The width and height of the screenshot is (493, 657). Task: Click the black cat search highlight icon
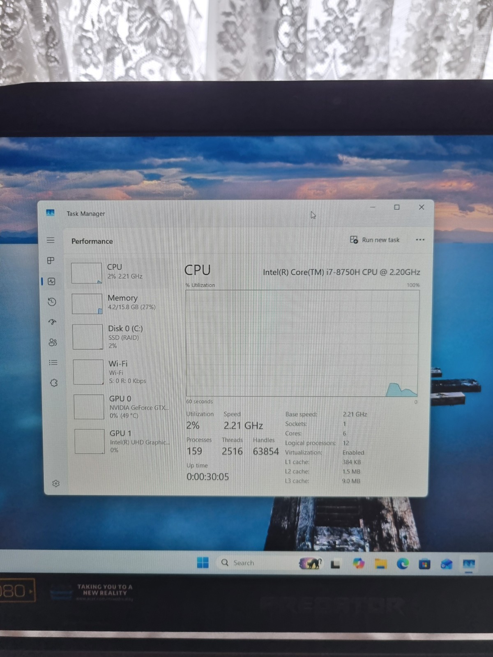click(x=310, y=563)
